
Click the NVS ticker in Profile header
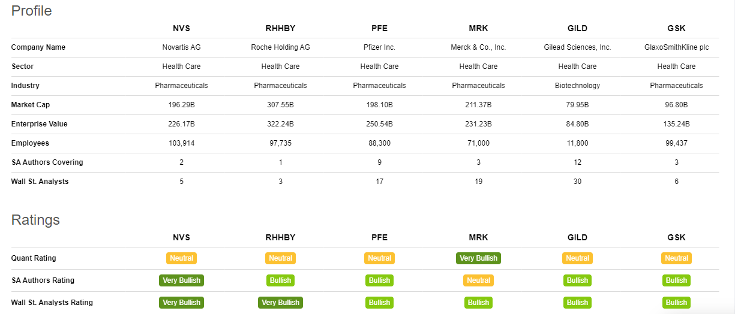point(181,28)
